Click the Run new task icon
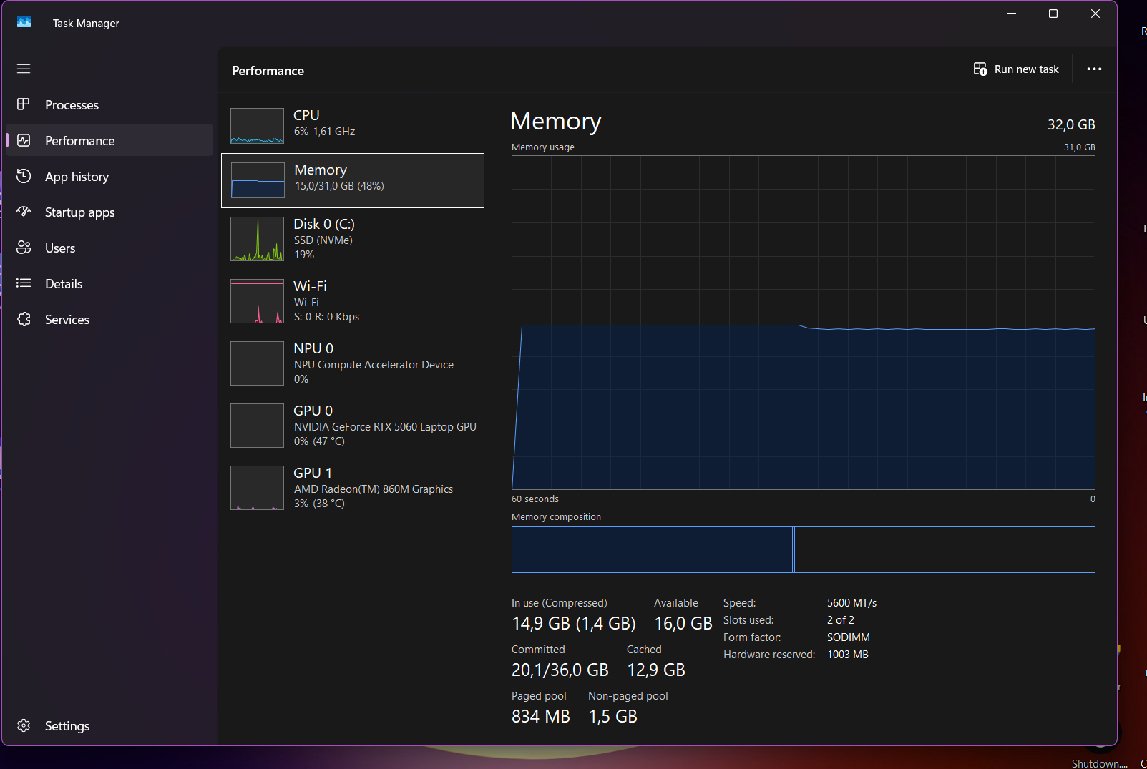The image size is (1147, 769). click(x=980, y=69)
